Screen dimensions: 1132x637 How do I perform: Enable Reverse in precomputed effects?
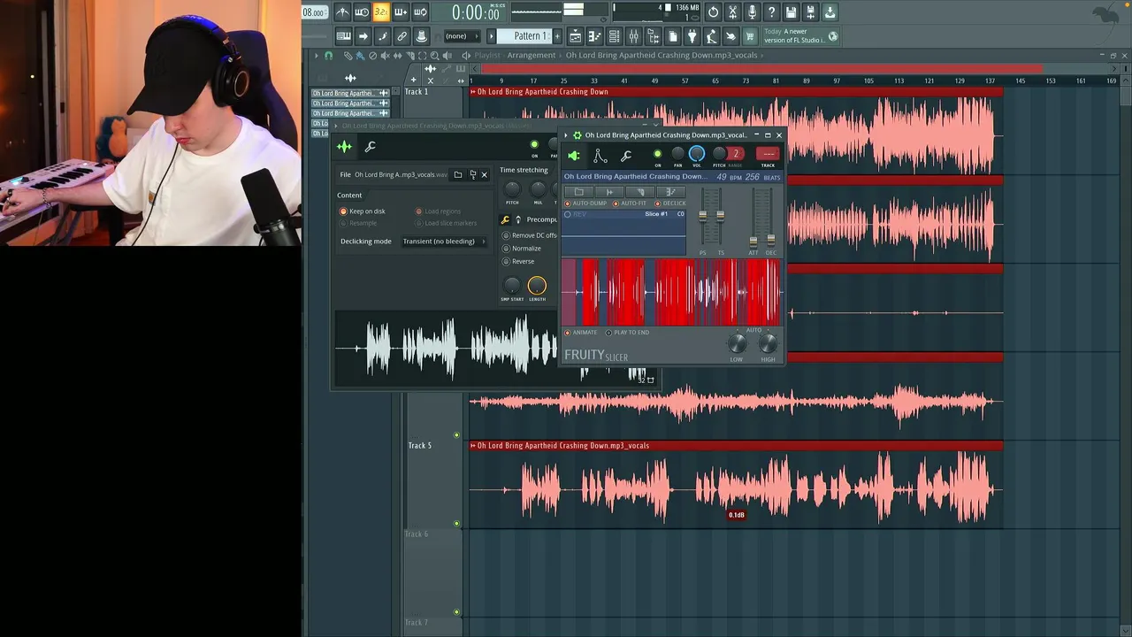coord(518,261)
